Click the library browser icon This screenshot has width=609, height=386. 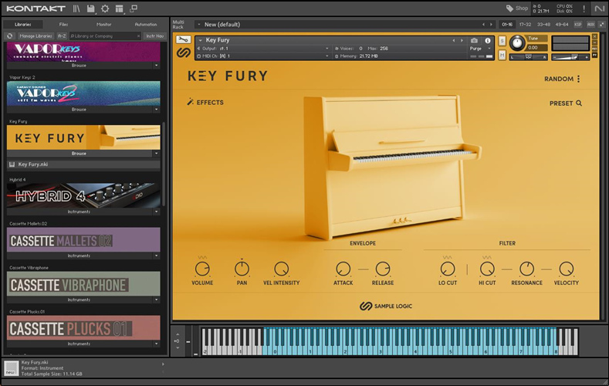pyautogui.click(x=76, y=8)
